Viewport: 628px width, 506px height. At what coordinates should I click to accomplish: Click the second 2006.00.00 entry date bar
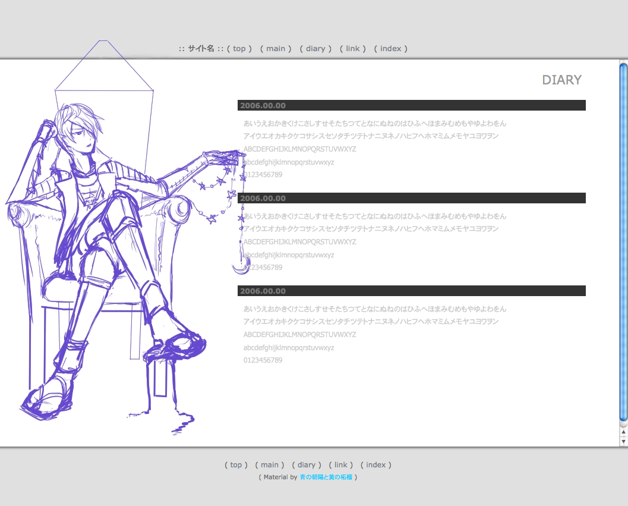tap(411, 198)
